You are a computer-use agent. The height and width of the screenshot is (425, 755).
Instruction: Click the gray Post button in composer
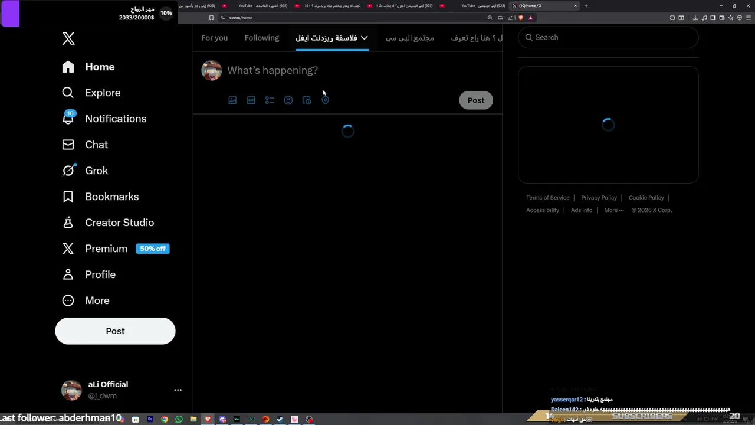[x=476, y=100]
